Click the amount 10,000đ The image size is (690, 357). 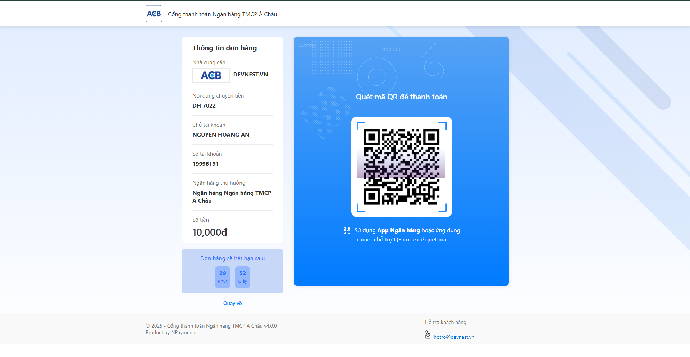point(210,232)
